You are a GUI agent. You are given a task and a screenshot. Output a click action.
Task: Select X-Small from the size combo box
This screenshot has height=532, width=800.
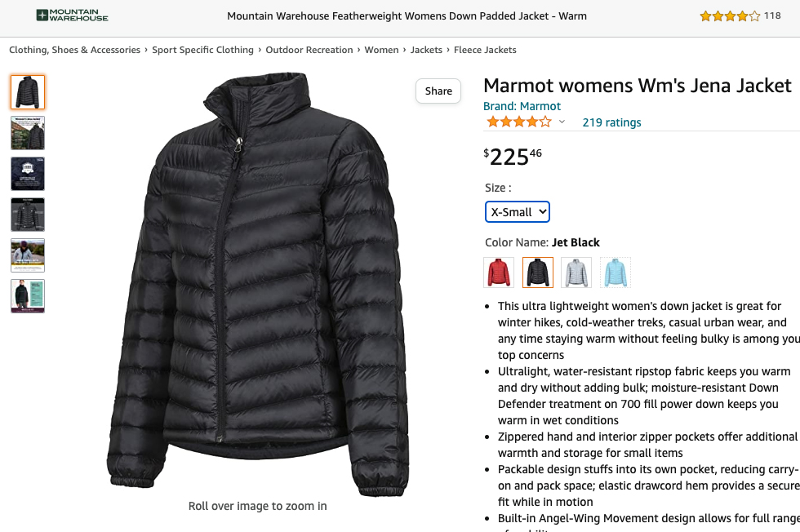[x=517, y=211]
